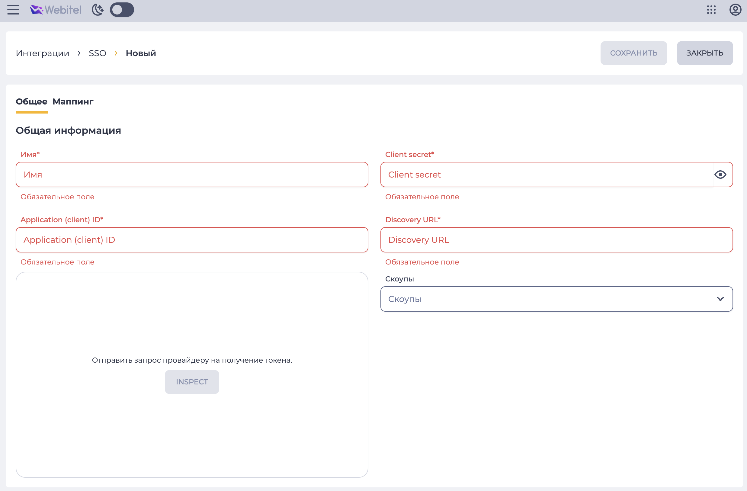The width and height of the screenshot is (747, 491).
Task: Show the Client secret value
Action: coord(720,175)
